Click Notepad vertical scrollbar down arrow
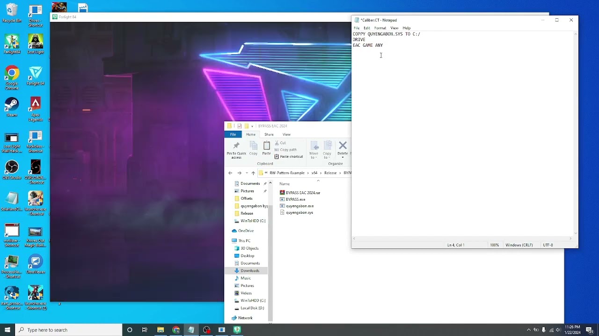 (576, 233)
